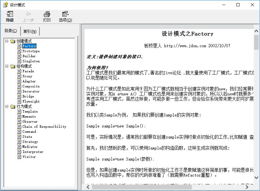Screen dimensions: 260x191
Task: Collapse the 行为模式 tree node
Action: point(7,106)
